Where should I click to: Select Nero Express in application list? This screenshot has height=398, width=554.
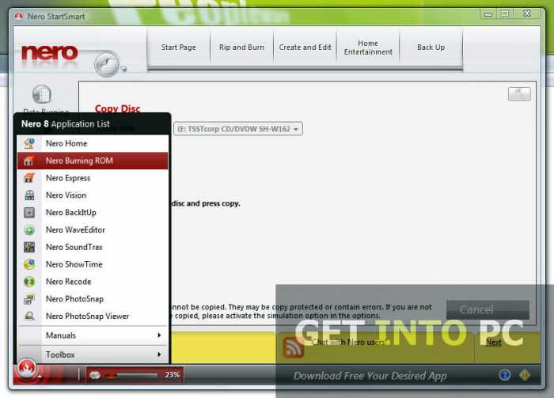point(93,178)
